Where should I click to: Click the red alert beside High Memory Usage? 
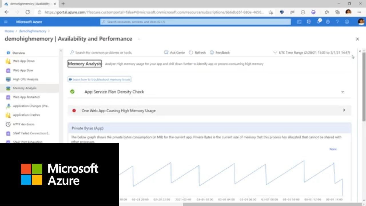(x=74, y=110)
